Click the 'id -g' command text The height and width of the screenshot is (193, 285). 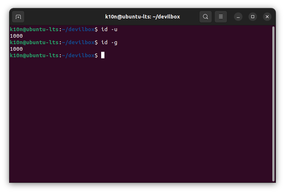click(x=109, y=42)
